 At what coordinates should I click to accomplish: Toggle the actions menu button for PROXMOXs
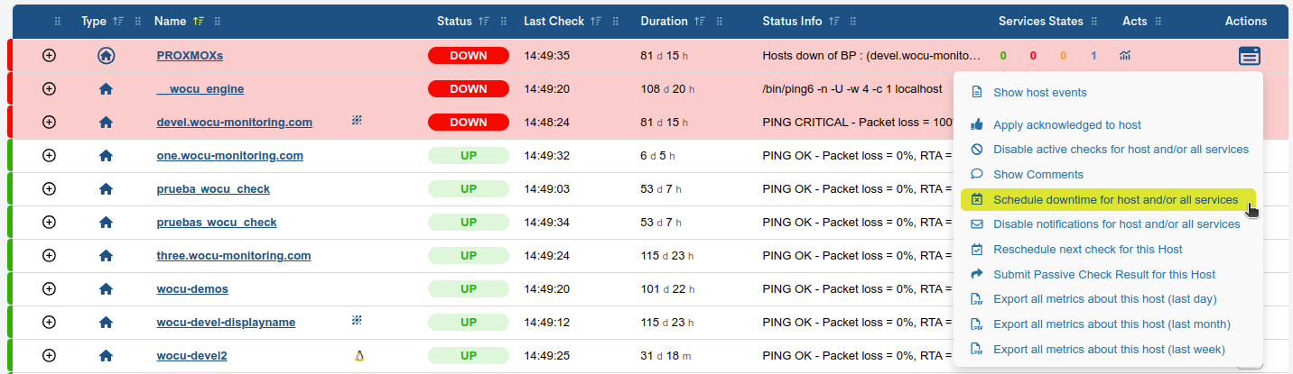click(1250, 56)
